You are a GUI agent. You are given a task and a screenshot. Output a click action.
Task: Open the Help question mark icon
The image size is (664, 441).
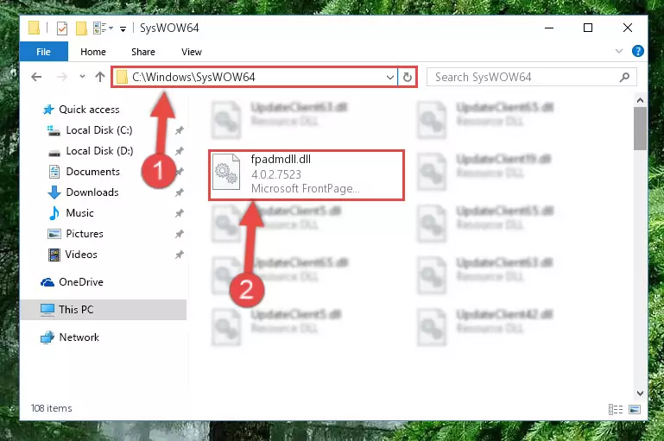point(638,51)
